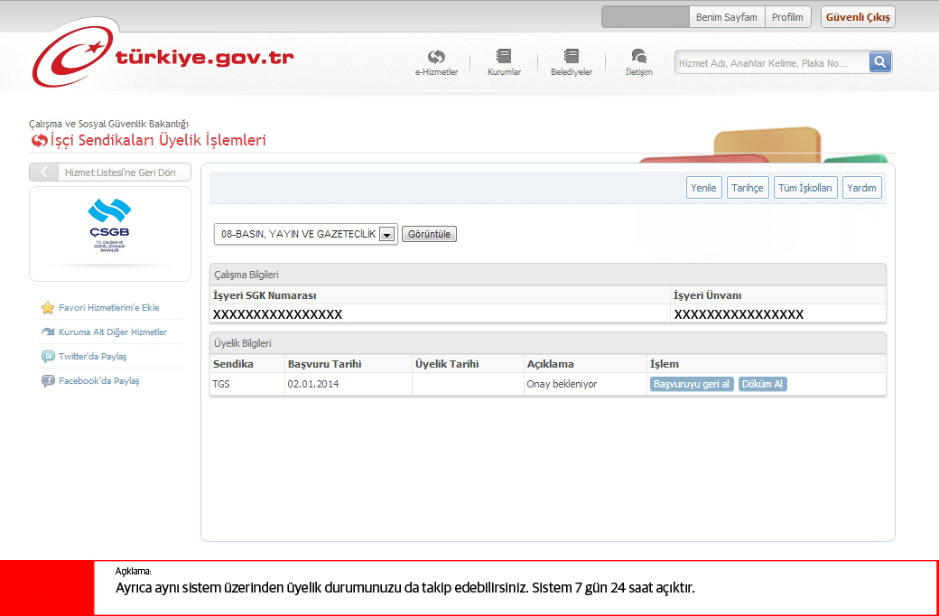The height and width of the screenshot is (616, 939).
Task: Click Güvenli Çıkış to log out
Action: [x=857, y=16]
